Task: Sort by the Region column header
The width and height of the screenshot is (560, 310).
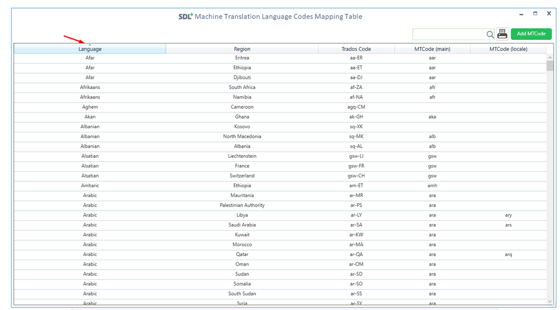Action: point(242,49)
